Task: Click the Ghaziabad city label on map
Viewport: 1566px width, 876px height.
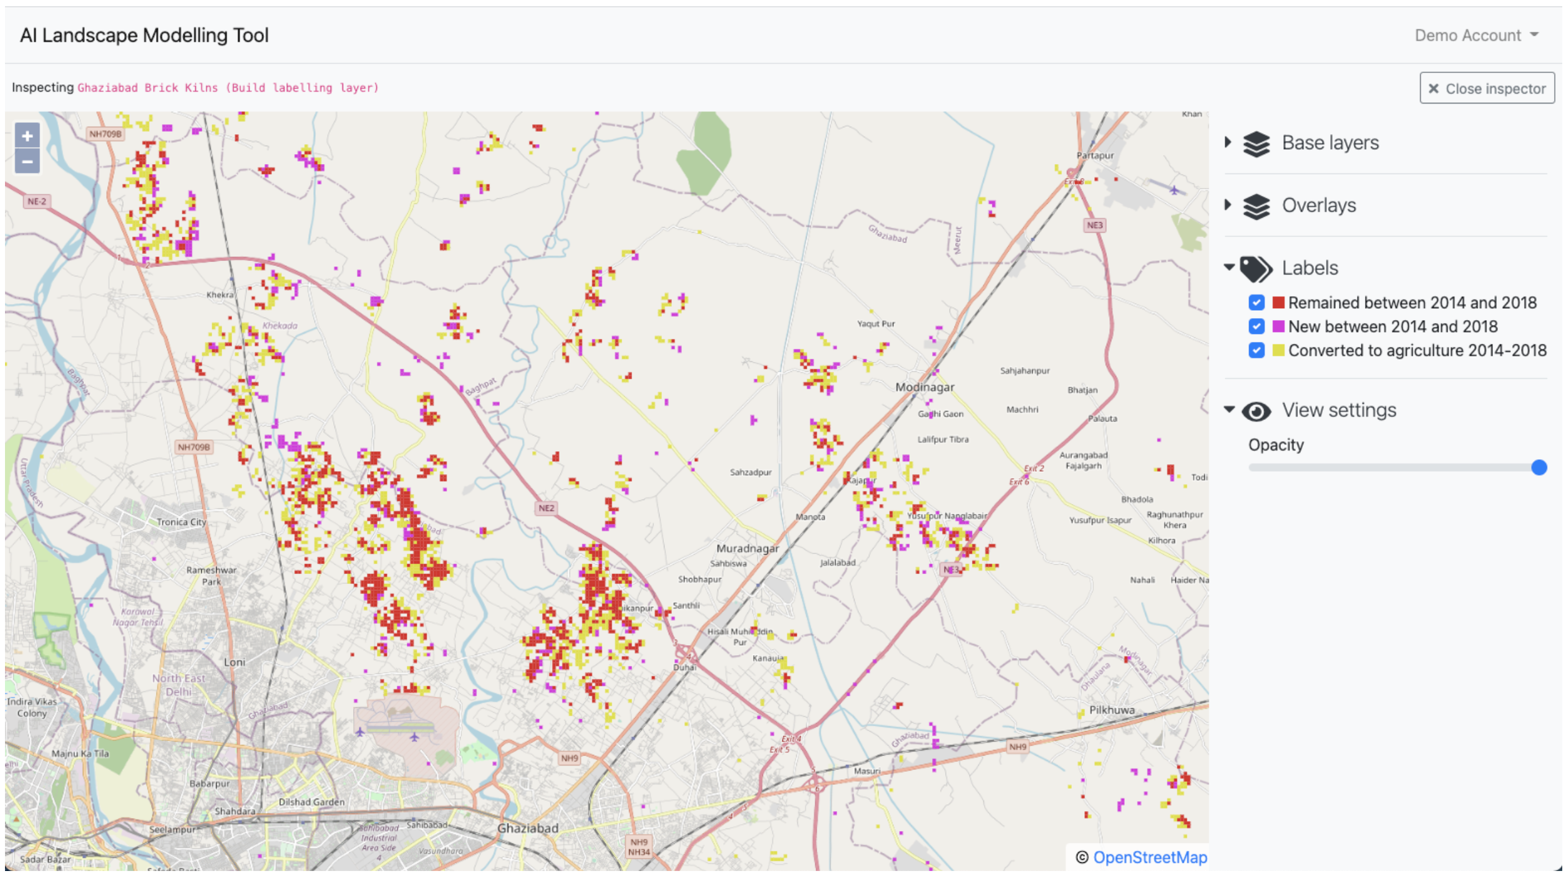Action: 528,828
